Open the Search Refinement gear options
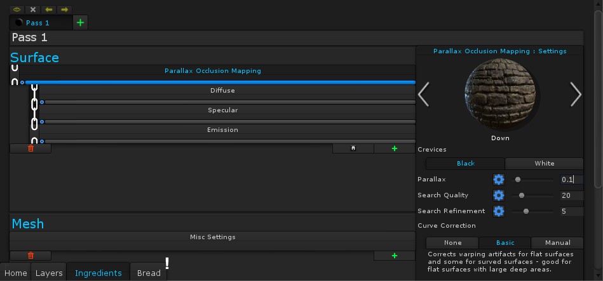The width and height of the screenshot is (603, 281). tap(499, 211)
